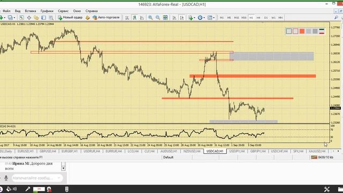Select the M1 timeframe
The image size is (343, 193).
tap(221, 18)
